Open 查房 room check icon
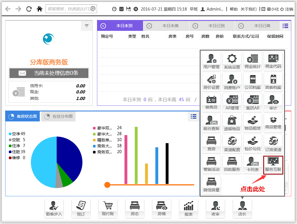Screen dimensions: 297x224 coord(211,144)
